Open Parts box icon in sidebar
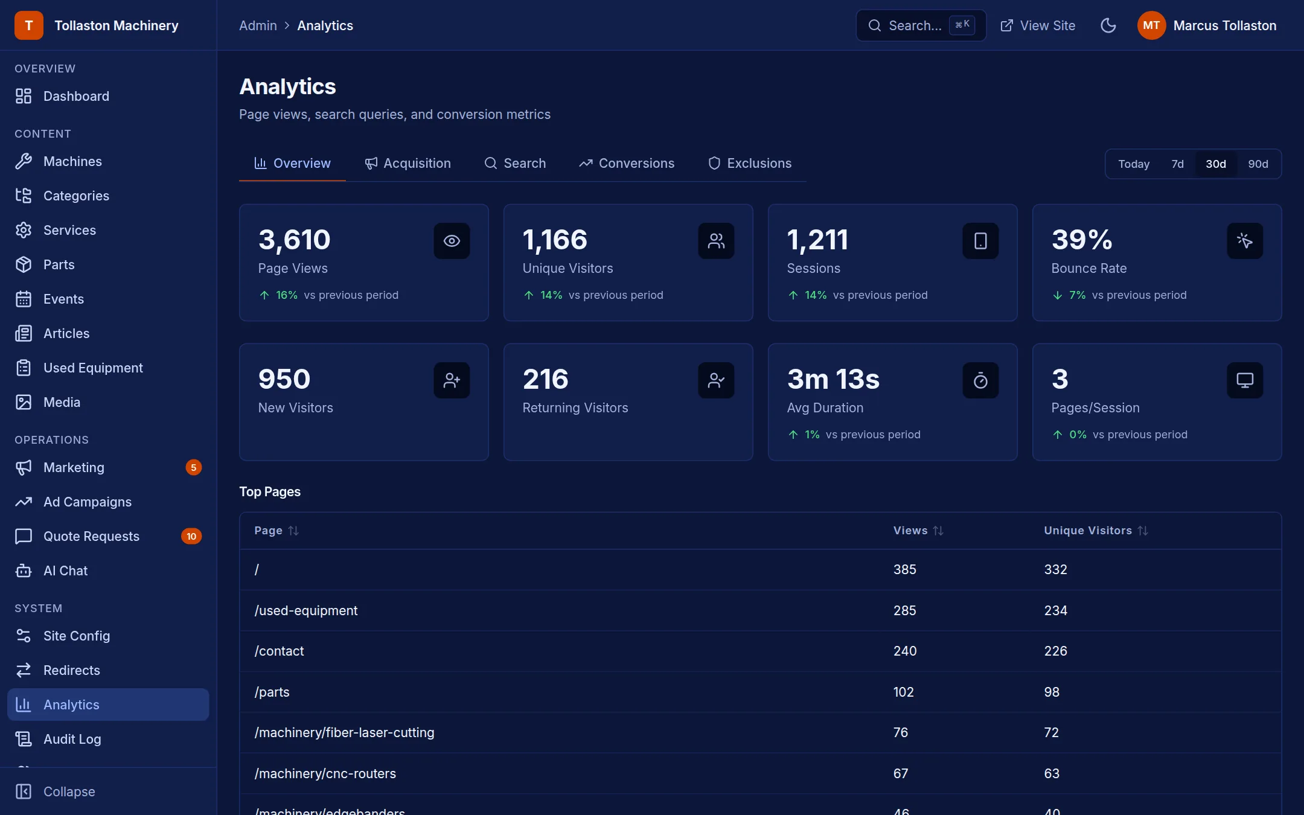The height and width of the screenshot is (815, 1304). click(x=24, y=264)
